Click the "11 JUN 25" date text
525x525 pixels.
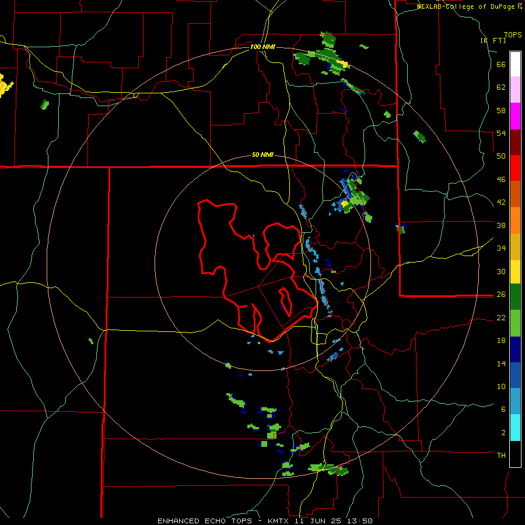tap(319, 521)
